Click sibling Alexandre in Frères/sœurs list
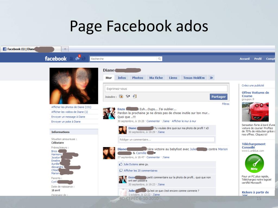Screen dimensions: 278x208 pos(57,167)
